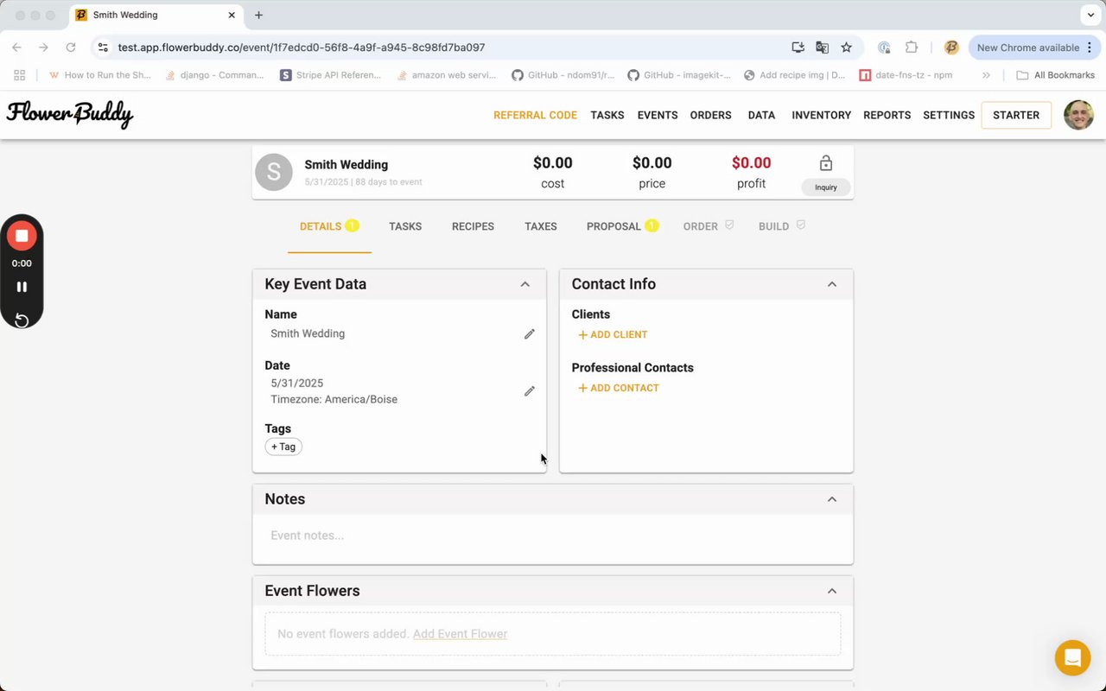Open Orders in the top navigation
The width and height of the screenshot is (1106, 691).
[x=711, y=115]
